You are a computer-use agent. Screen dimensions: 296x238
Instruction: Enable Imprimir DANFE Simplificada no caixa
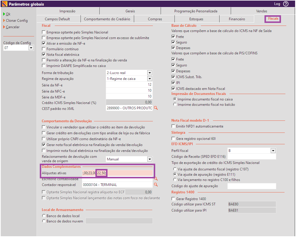[x=44, y=66]
